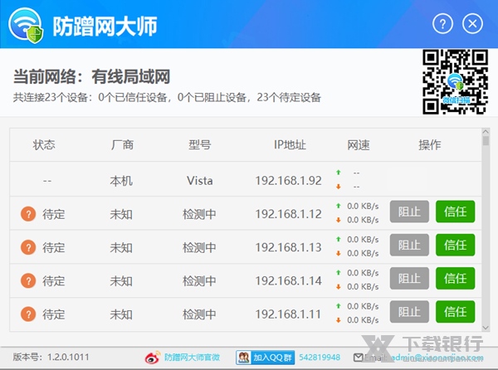Click 检测中 model cell for 192.168.1.13
The image size is (498, 370).
tap(199, 247)
